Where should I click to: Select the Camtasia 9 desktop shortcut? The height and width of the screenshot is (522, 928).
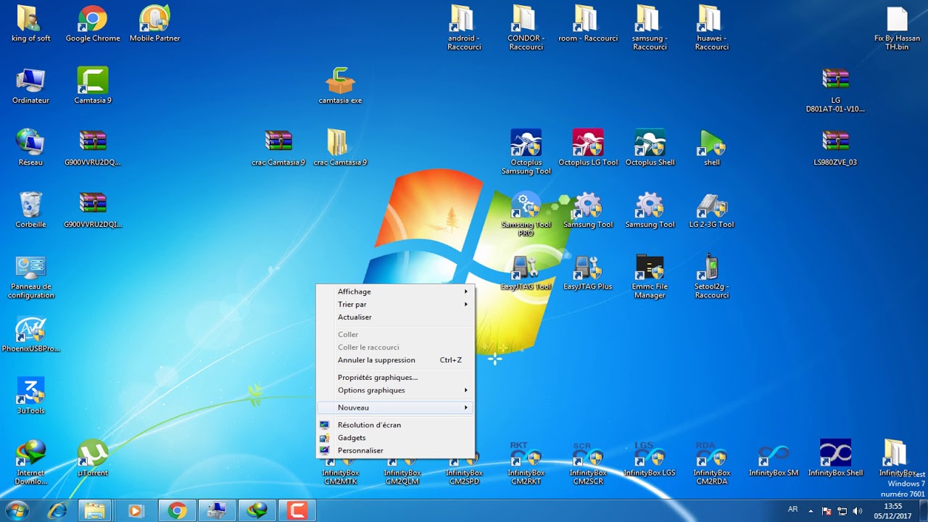[x=93, y=86]
